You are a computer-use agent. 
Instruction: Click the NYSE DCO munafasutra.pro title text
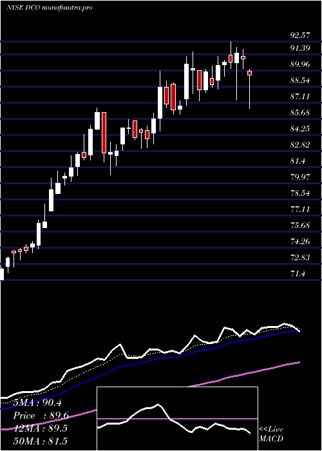pyautogui.click(x=49, y=8)
